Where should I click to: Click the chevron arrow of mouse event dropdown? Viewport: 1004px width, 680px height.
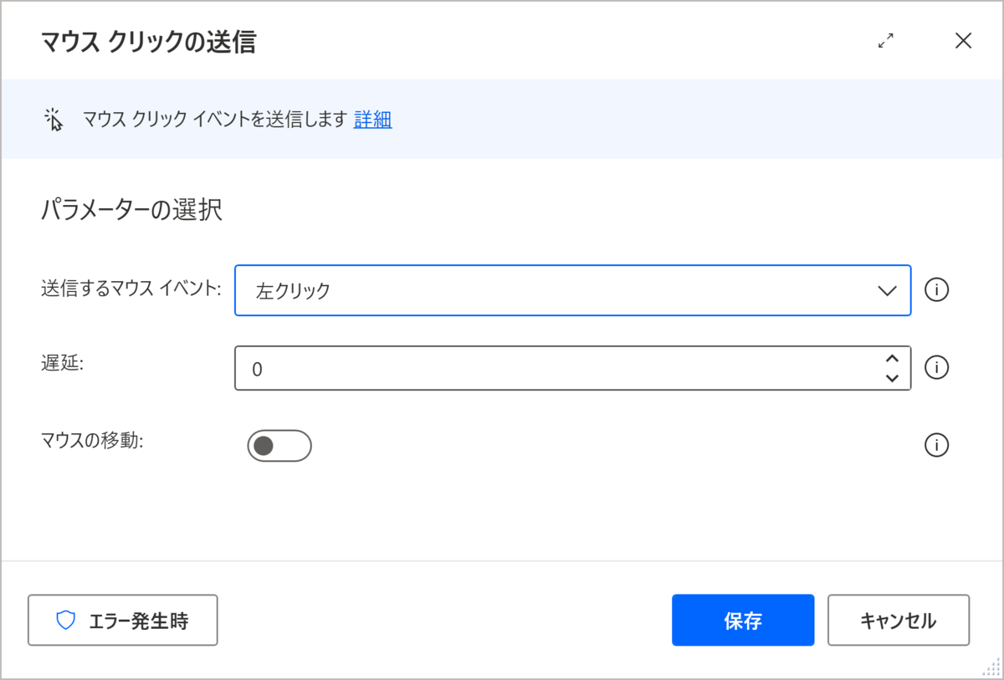coord(887,290)
